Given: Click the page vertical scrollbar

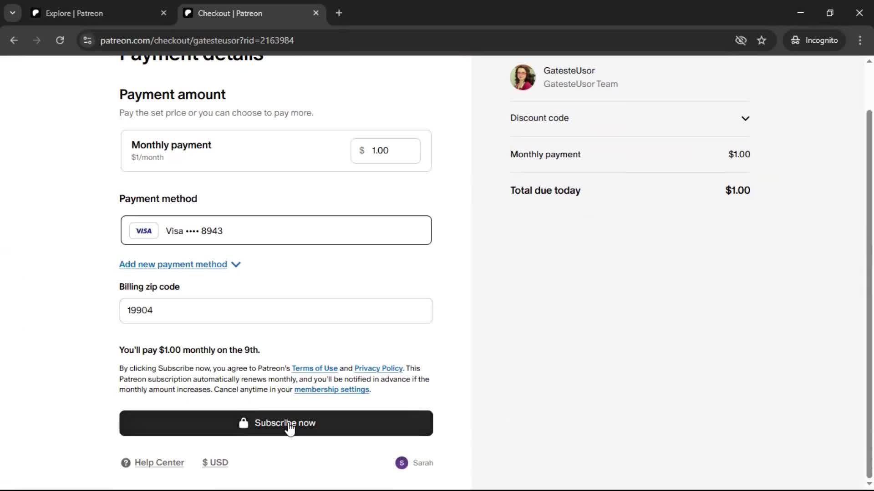Looking at the screenshot, I should pos(869,294).
